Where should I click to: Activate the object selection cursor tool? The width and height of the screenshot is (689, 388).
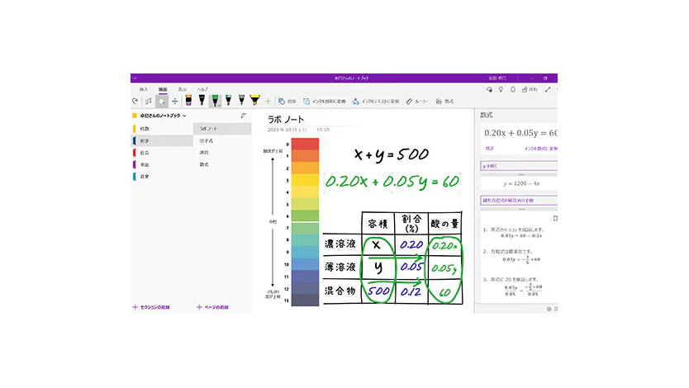tap(162, 101)
